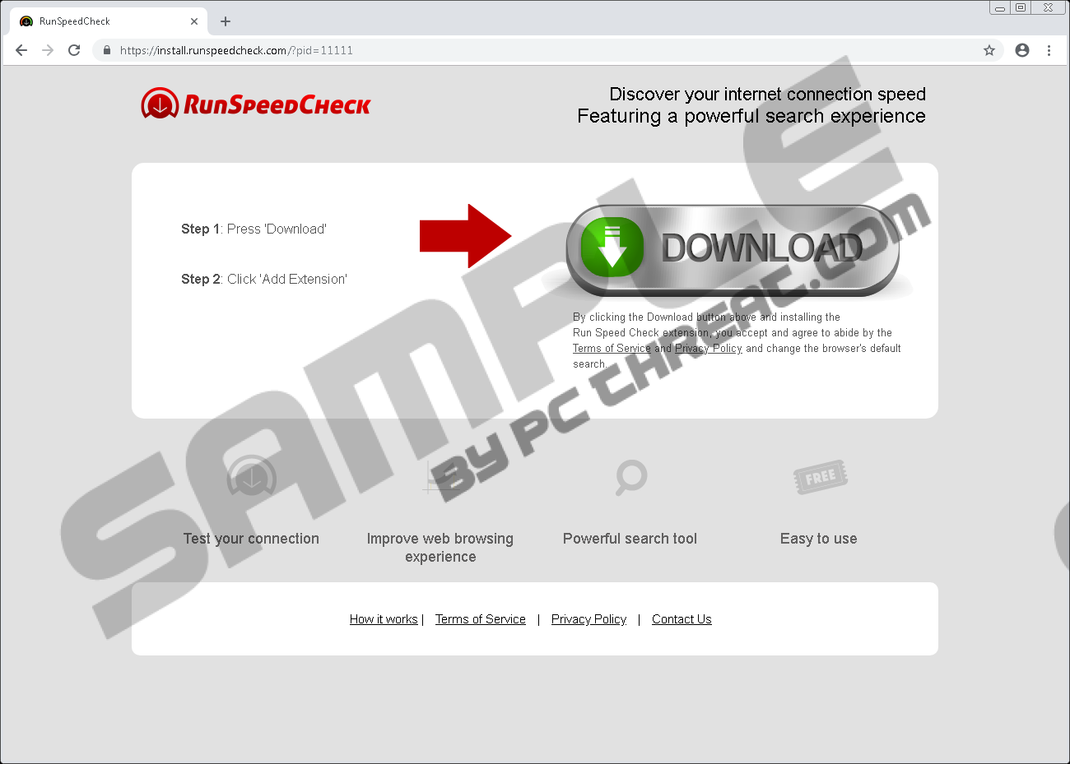Image resolution: width=1070 pixels, height=764 pixels.
Task: Click 'Easy to use' label
Action: coord(819,539)
